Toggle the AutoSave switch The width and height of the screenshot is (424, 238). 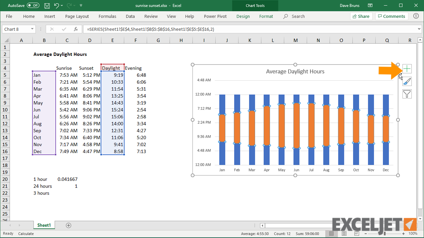coord(33,6)
